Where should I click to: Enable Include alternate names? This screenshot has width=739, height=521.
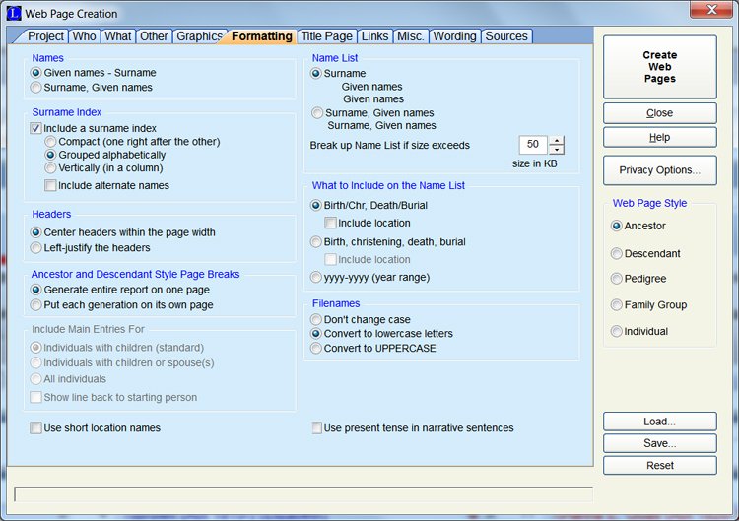point(107,185)
